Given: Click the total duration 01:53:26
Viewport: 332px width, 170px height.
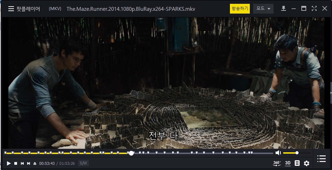Looking at the screenshot, I should point(67,163).
